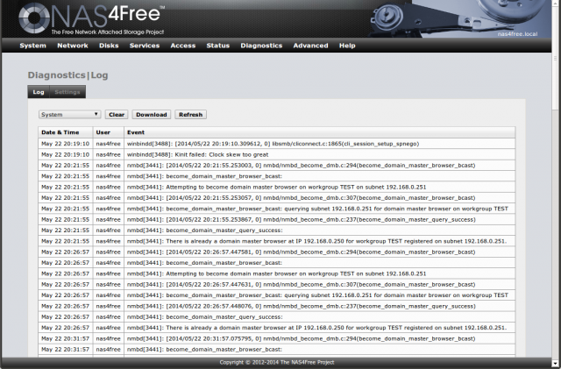The image size is (561, 369).
Task: Open the Advanced menu
Action: (x=310, y=46)
